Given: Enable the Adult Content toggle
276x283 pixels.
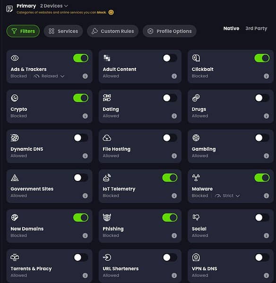Looking at the screenshot, I should [x=170, y=58].
